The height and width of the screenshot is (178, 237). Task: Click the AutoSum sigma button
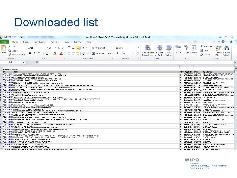206,46
